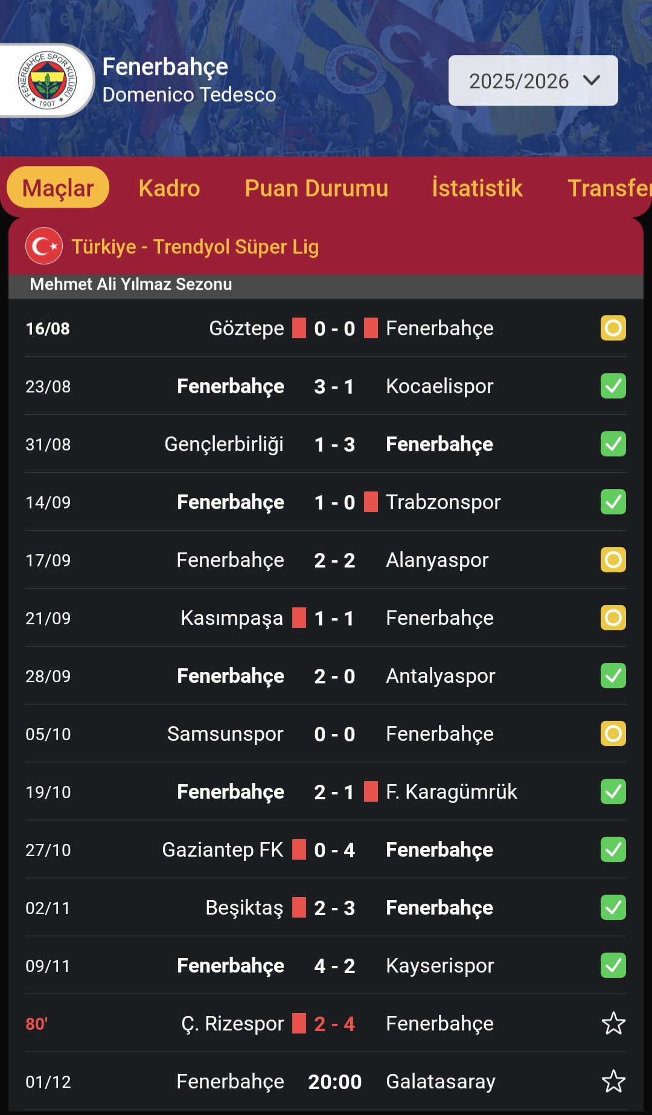The image size is (652, 1115).
Task: Tap draw result icon for Göztepe match
Action: click(x=613, y=328)
